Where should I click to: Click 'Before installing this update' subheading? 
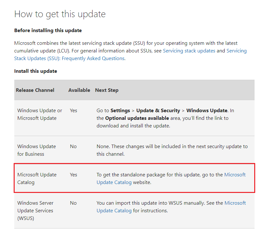click(x=48, y=31)
